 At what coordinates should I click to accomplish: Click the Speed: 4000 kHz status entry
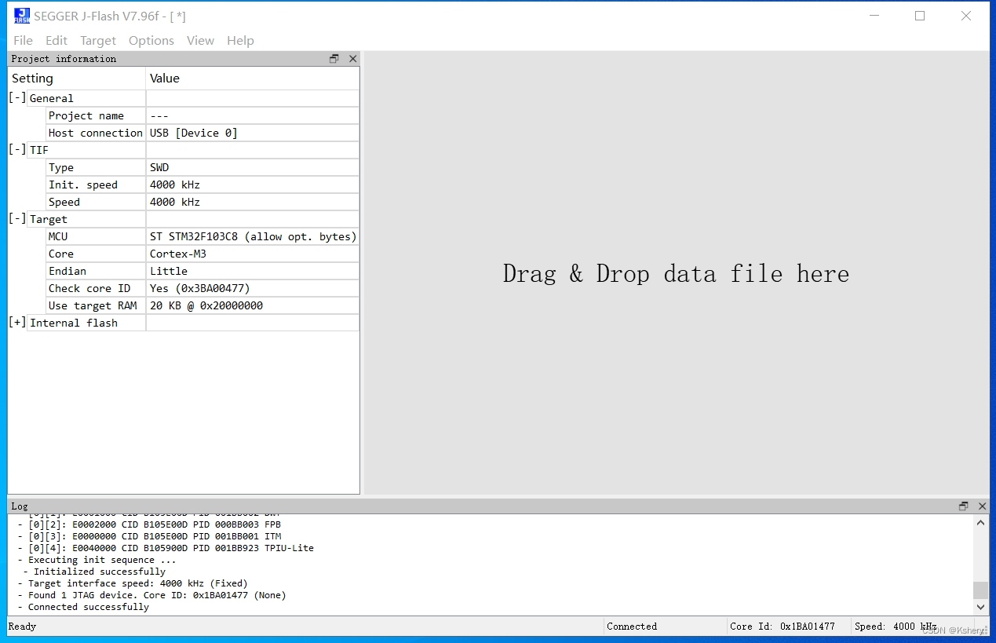896,627
